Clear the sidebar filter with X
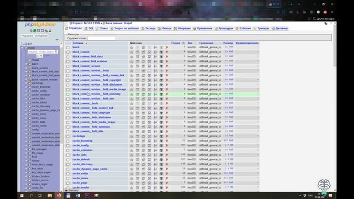The image size is (354, 199). coord(56,51)
